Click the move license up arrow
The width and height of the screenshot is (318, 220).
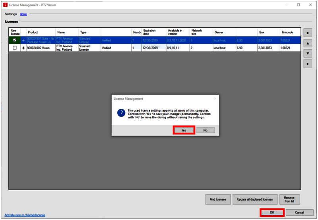pos(308,43)
